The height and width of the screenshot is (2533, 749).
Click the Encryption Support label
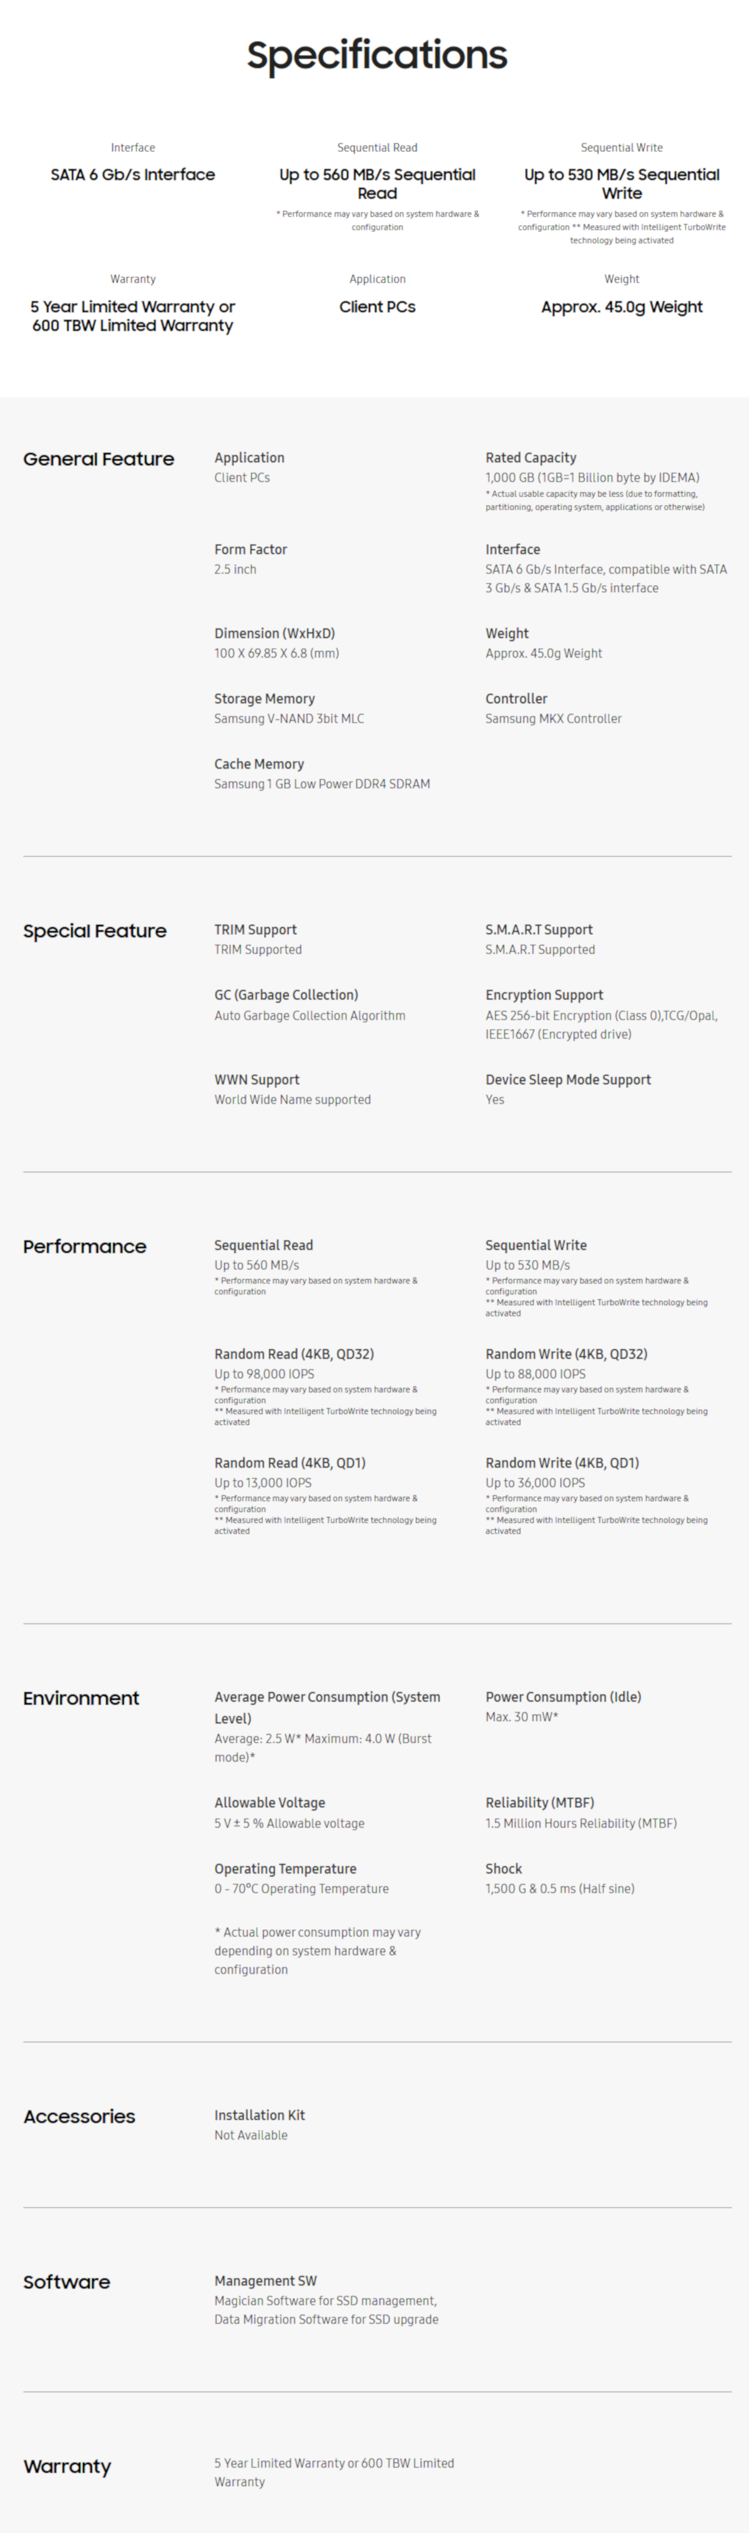(x=544, y=995)
